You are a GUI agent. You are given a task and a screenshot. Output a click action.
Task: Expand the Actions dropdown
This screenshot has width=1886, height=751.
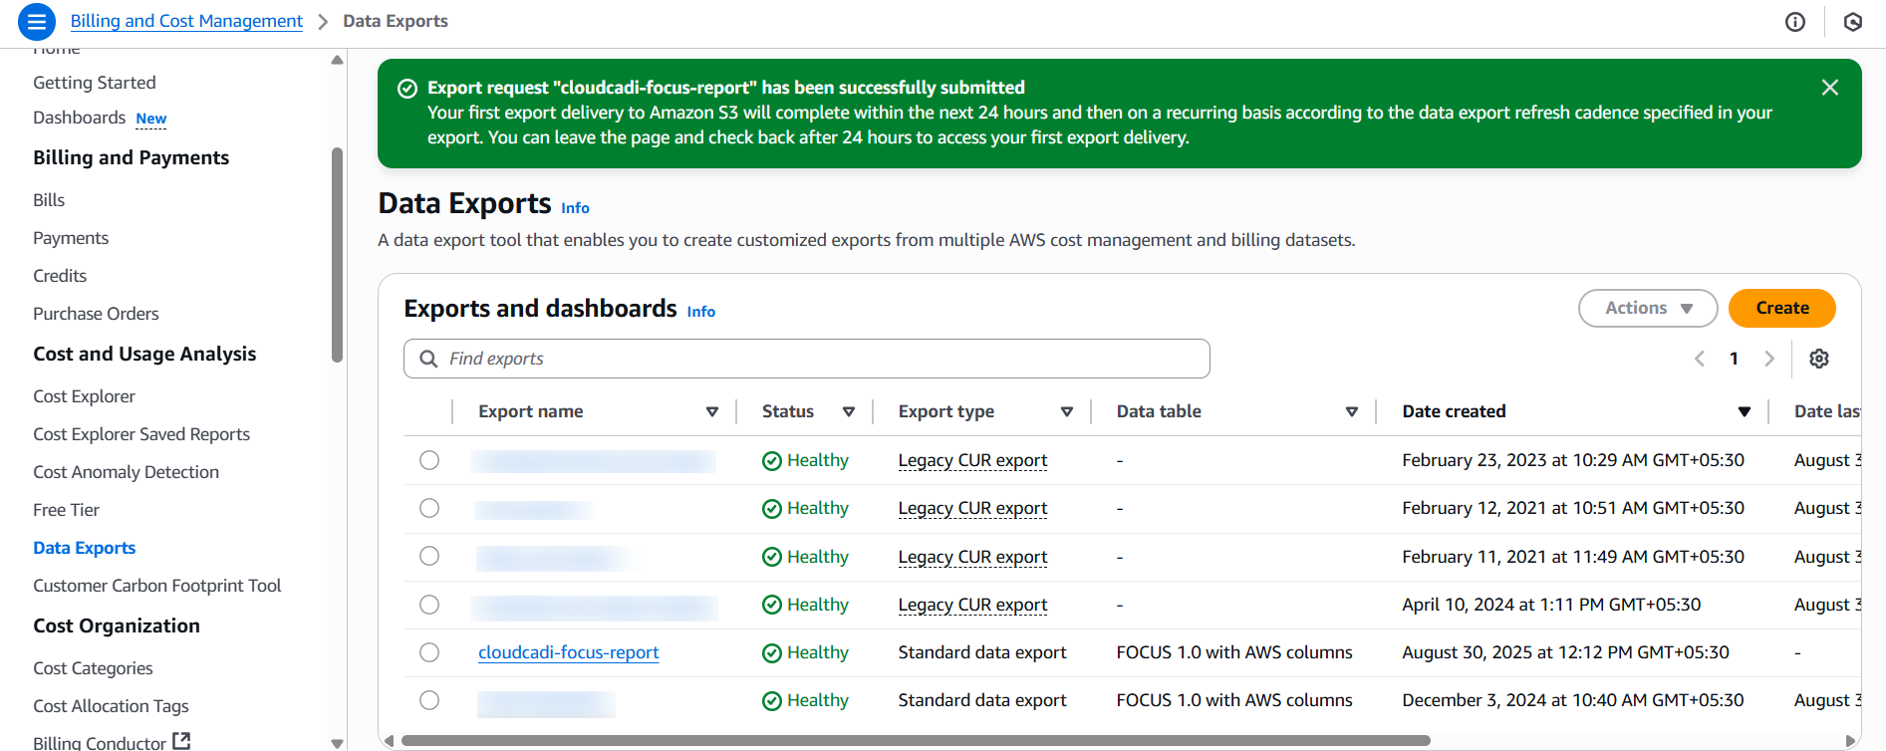coord(1647,309)
